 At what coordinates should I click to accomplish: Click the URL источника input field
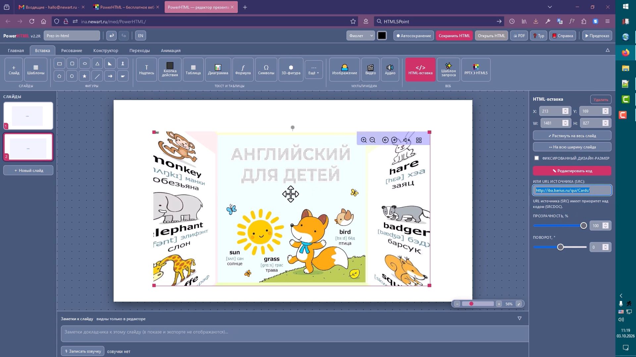click(572, 190)
